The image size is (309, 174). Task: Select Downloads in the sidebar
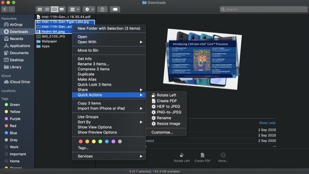[17, 32]
